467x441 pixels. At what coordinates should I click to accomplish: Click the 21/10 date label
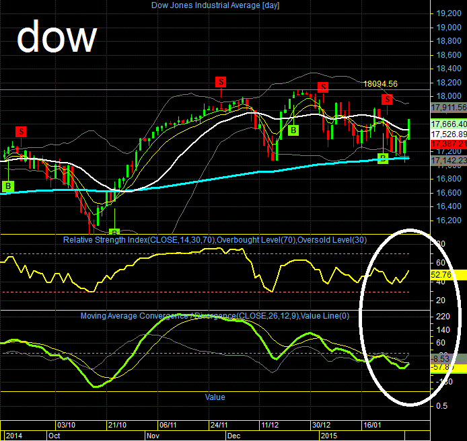point(117,425)
